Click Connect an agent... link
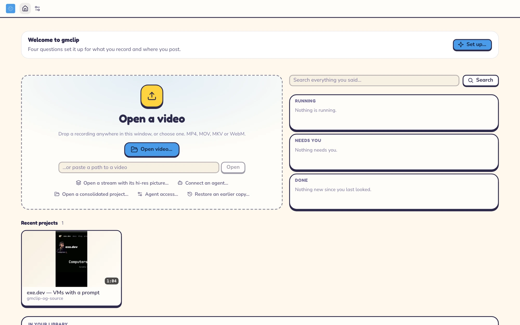Viewport: 520px width, 325px height. 203,183
